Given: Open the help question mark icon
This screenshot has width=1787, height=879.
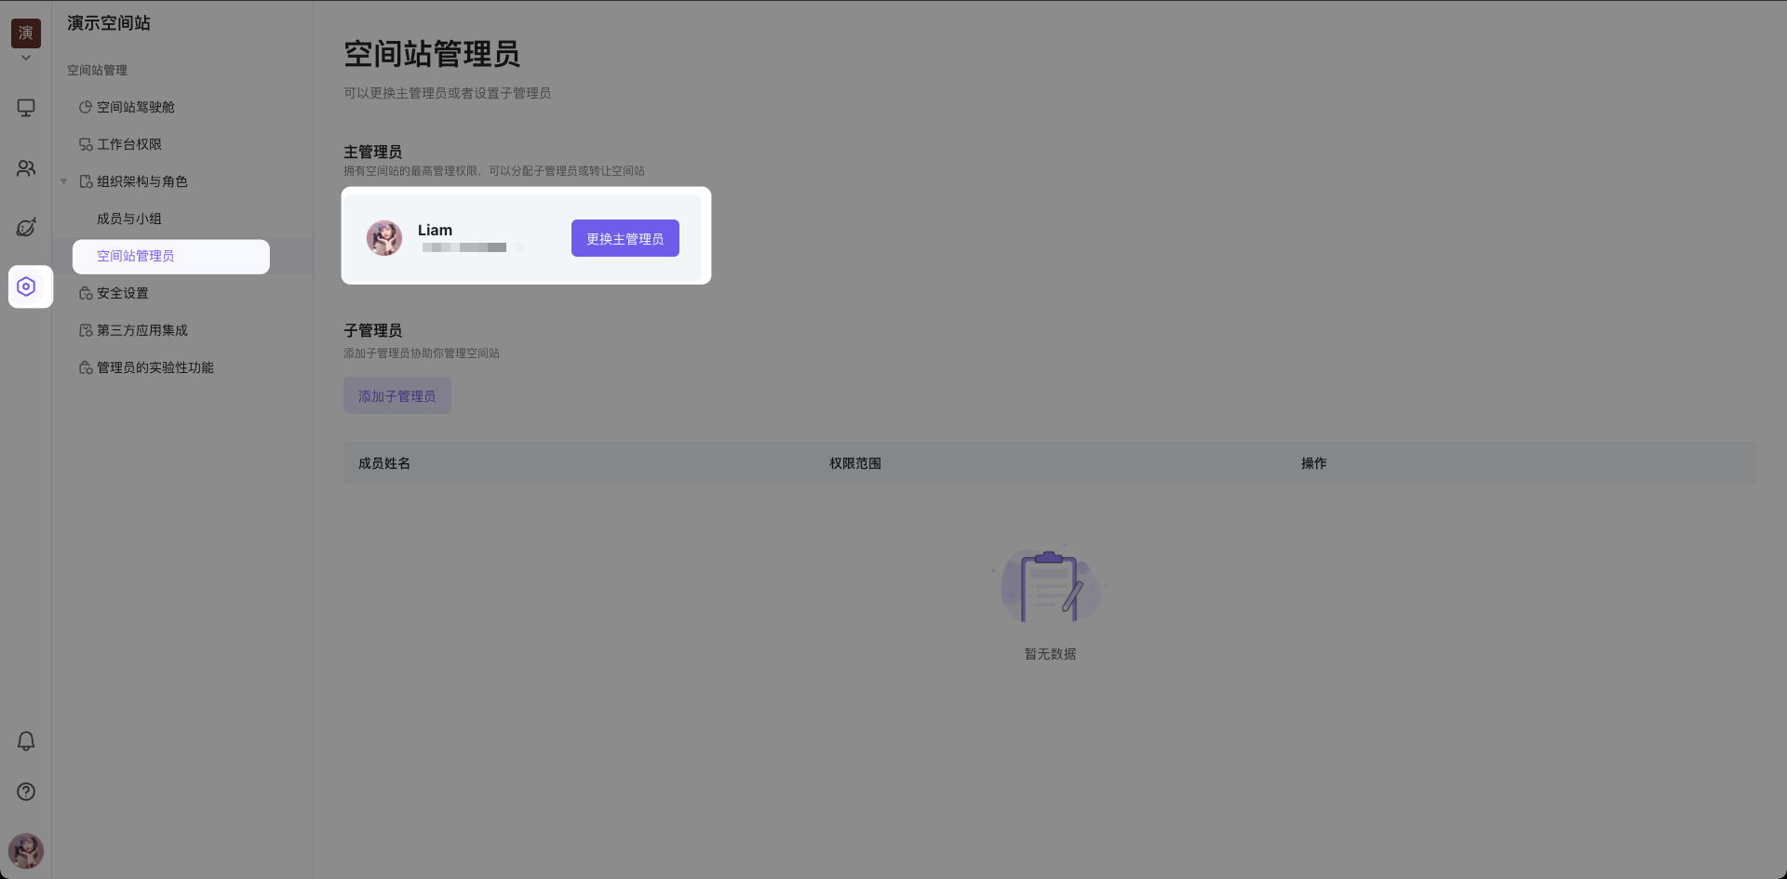Looking at the screenshot, I should pos(26,792).
